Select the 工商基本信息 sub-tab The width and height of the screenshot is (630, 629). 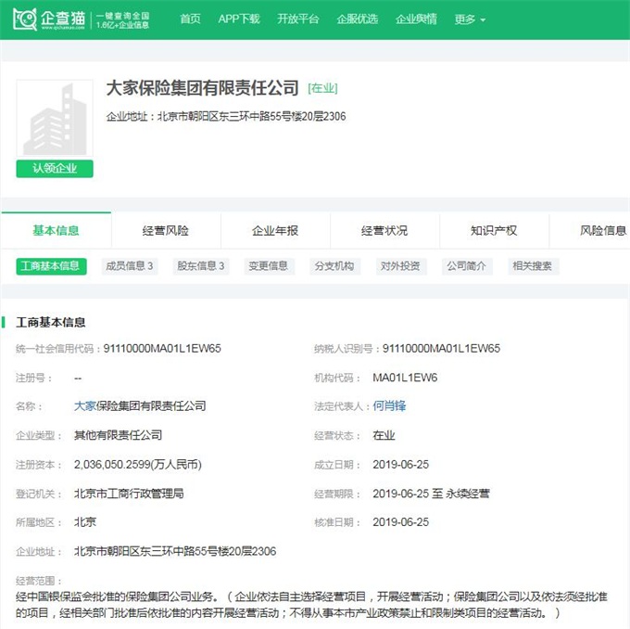click(51, 266)
